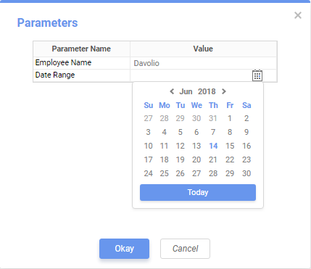Select June 25 in calendar

164,173
